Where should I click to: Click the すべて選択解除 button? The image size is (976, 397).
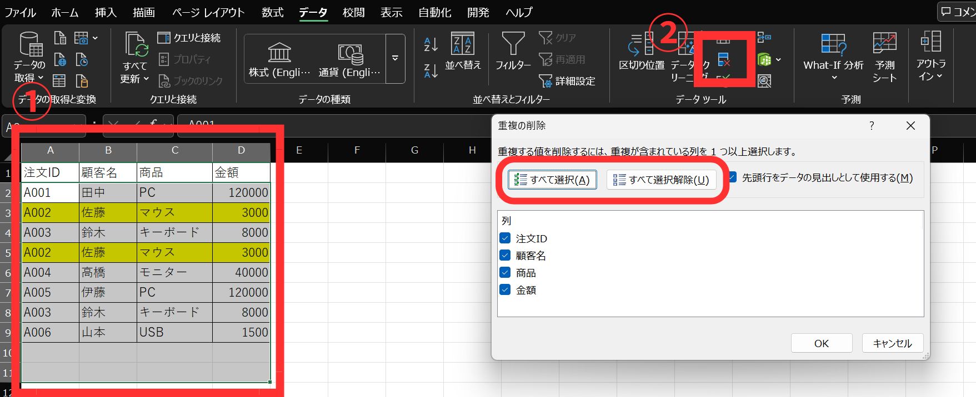pos(661,180)
